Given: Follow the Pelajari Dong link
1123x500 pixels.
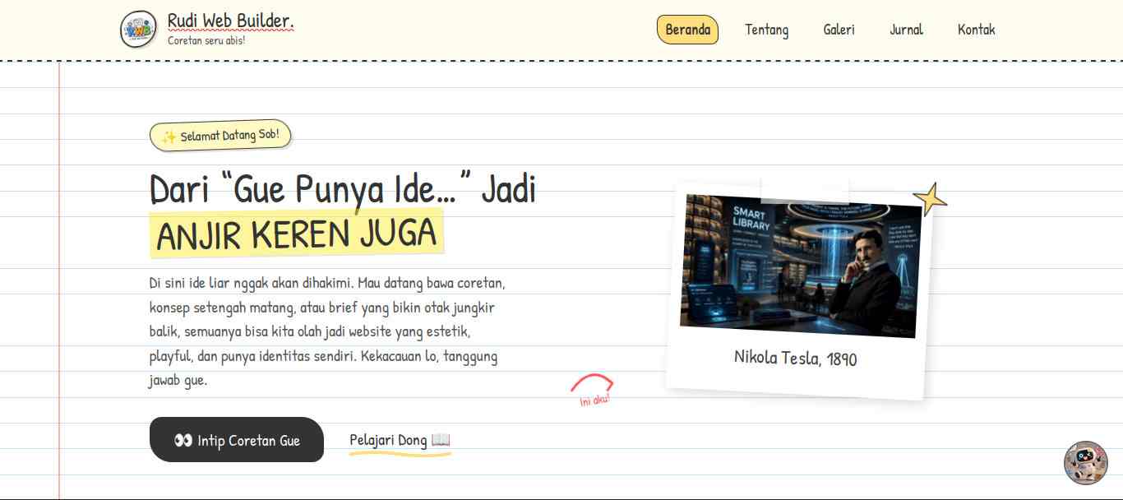Looking at the screenshot, I should click(400, 440).
